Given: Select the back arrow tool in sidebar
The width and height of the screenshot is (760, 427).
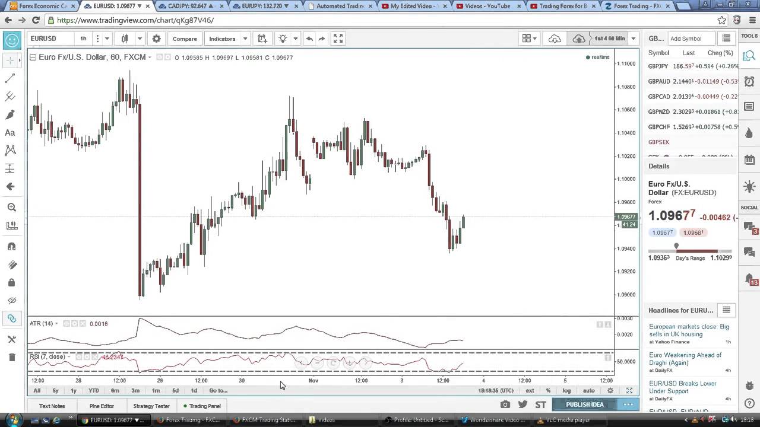Looking at the screenshot, I should (x=11, y=187).
